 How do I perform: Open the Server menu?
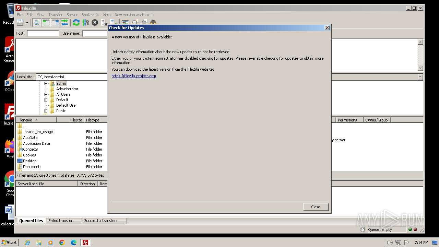click(x=72, y=15)
